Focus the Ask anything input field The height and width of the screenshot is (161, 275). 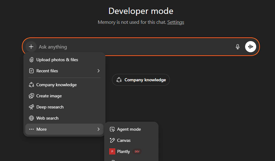(135, 47)
